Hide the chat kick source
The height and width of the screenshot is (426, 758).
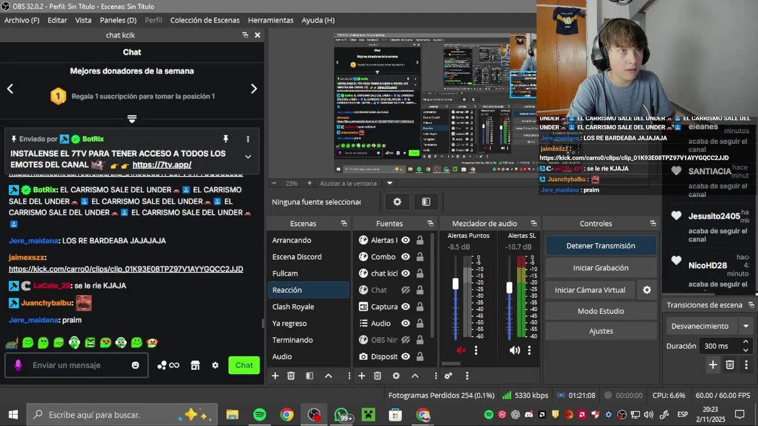(x=406, y=273)
